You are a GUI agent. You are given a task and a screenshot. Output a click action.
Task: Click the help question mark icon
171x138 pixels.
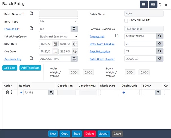(x=160, y=5)
